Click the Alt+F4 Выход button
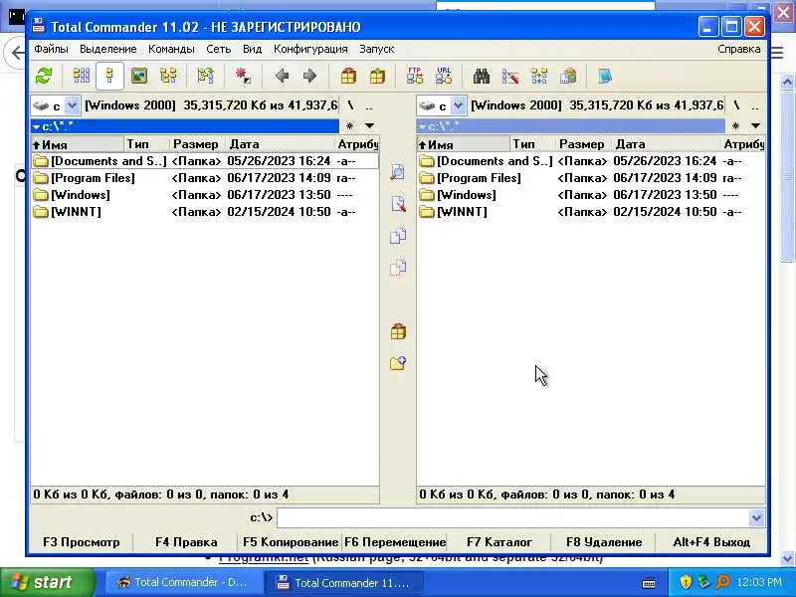796x597 pixels. point(711,542)
